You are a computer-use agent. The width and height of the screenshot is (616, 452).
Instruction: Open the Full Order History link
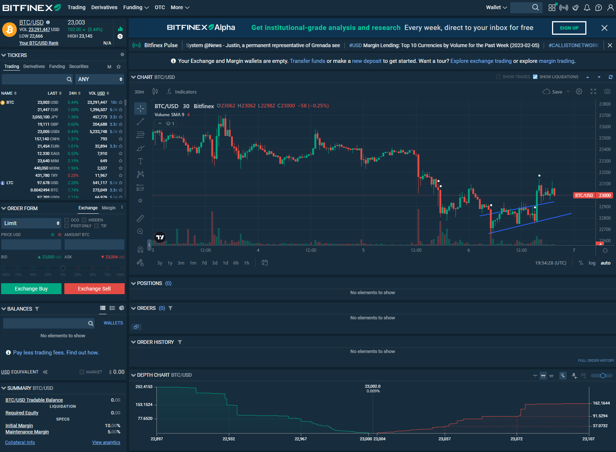point(596,361)
